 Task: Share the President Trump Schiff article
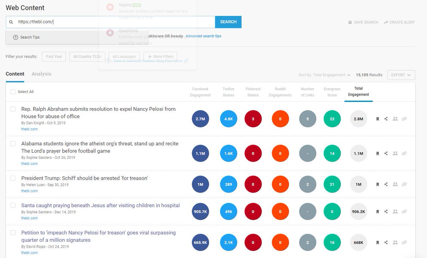(386, 184)
